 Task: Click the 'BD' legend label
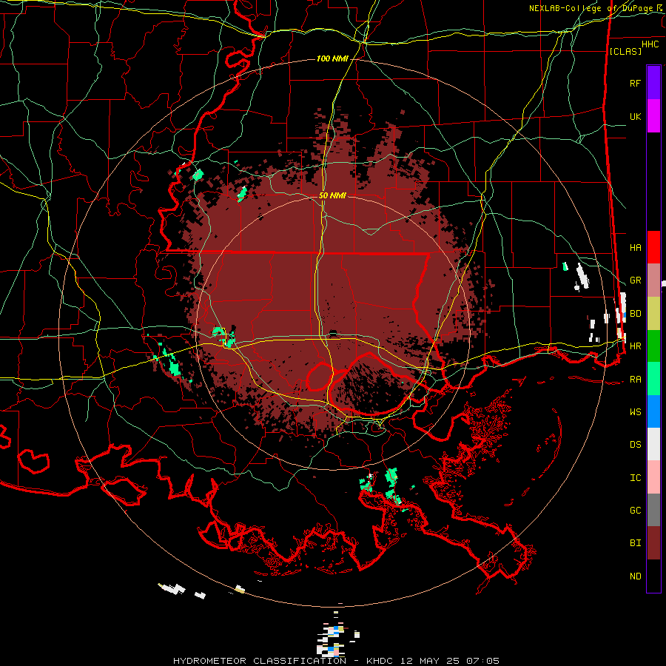coord(635,314)
